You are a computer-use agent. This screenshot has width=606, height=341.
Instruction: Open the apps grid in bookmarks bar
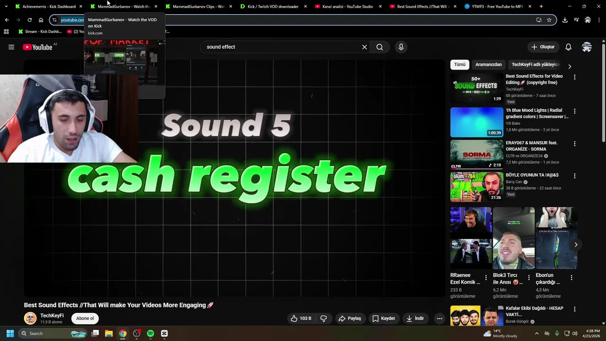(6, 32)
